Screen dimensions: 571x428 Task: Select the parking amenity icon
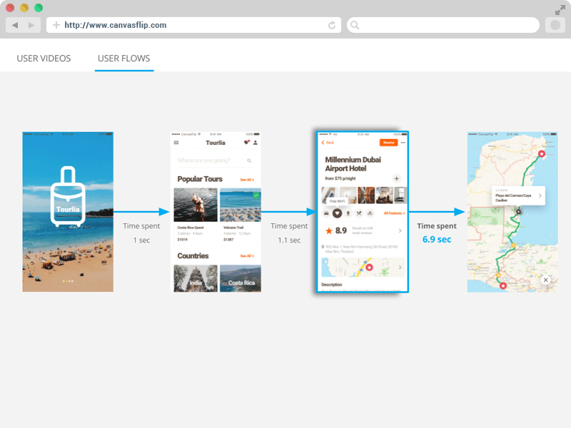pos(328,213)
